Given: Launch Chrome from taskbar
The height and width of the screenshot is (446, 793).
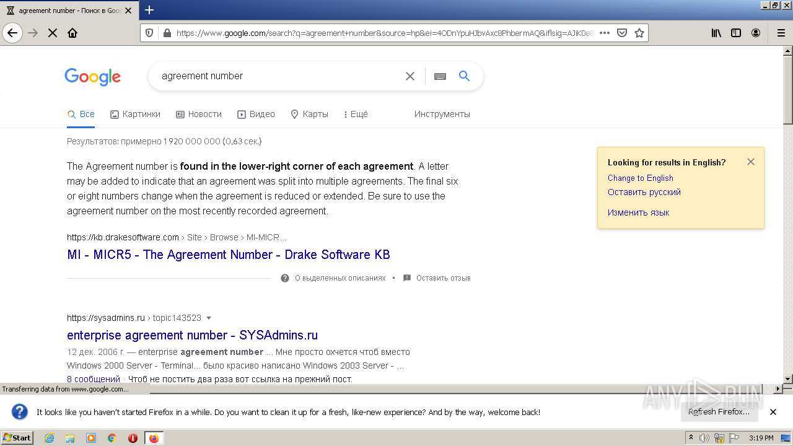Looking at the screenshot, I should click(112, 438).
